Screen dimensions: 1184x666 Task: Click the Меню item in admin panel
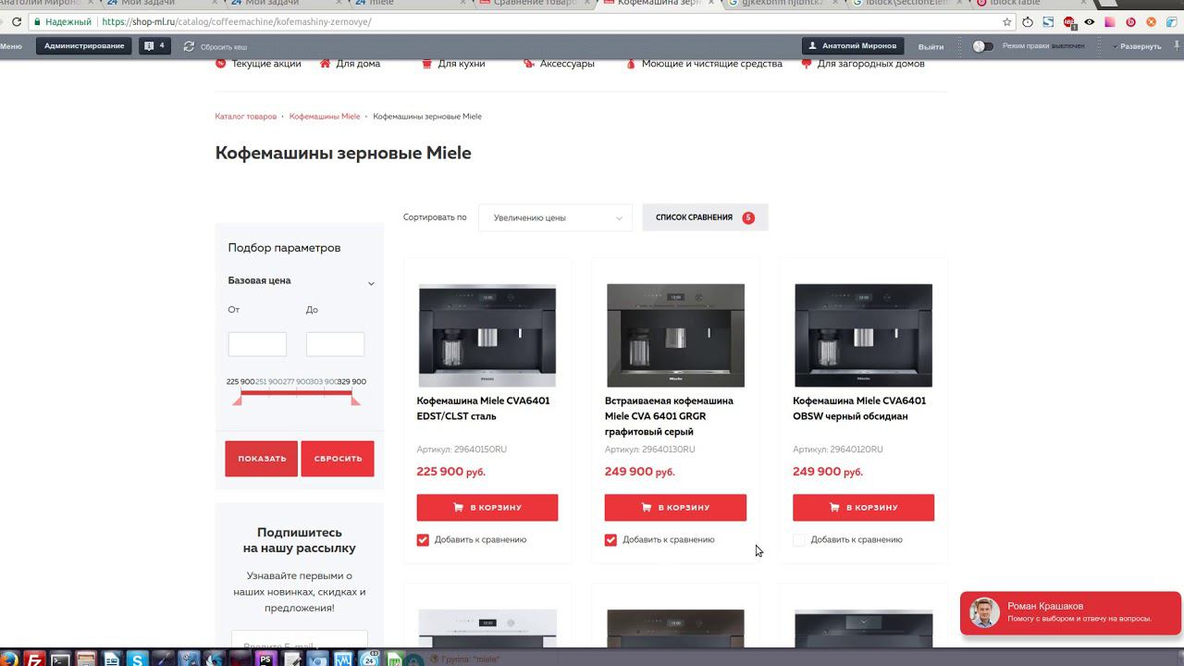tap(11, 46)
